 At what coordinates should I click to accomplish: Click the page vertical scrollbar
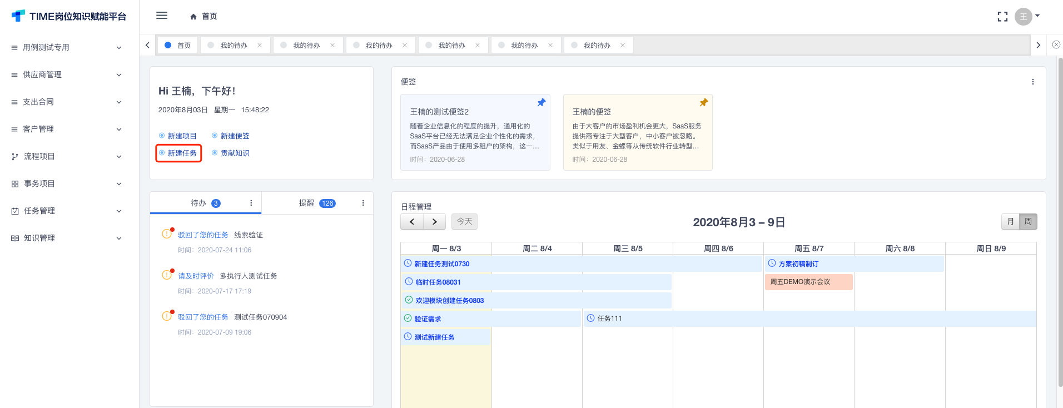coord(1060,222)
